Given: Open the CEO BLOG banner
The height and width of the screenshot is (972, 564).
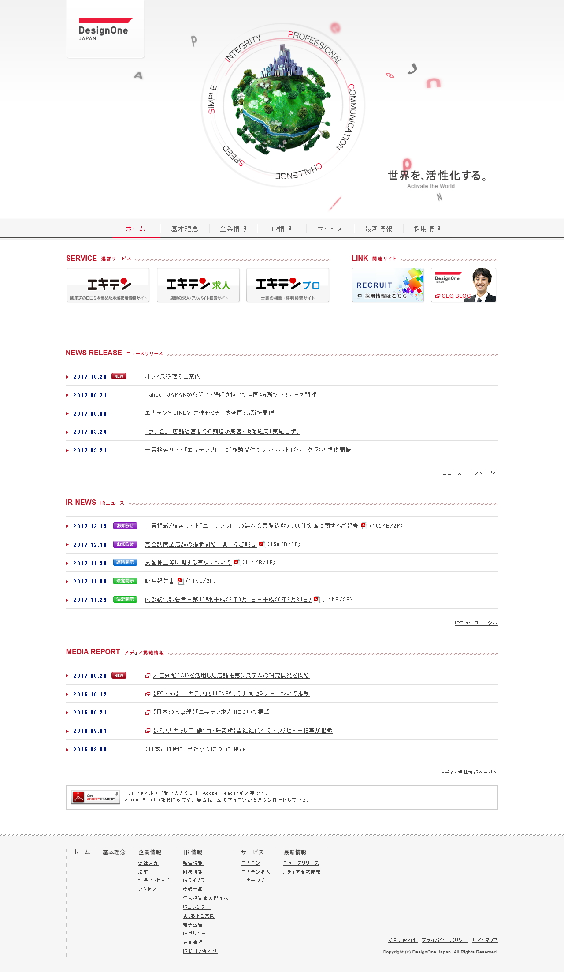Looking at the screenshot, I should coord(464,285).
